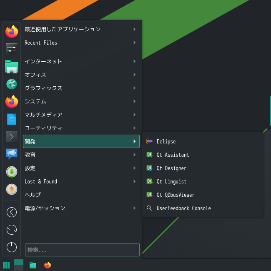Open the teal home folder favorite icon

[12, 67]
